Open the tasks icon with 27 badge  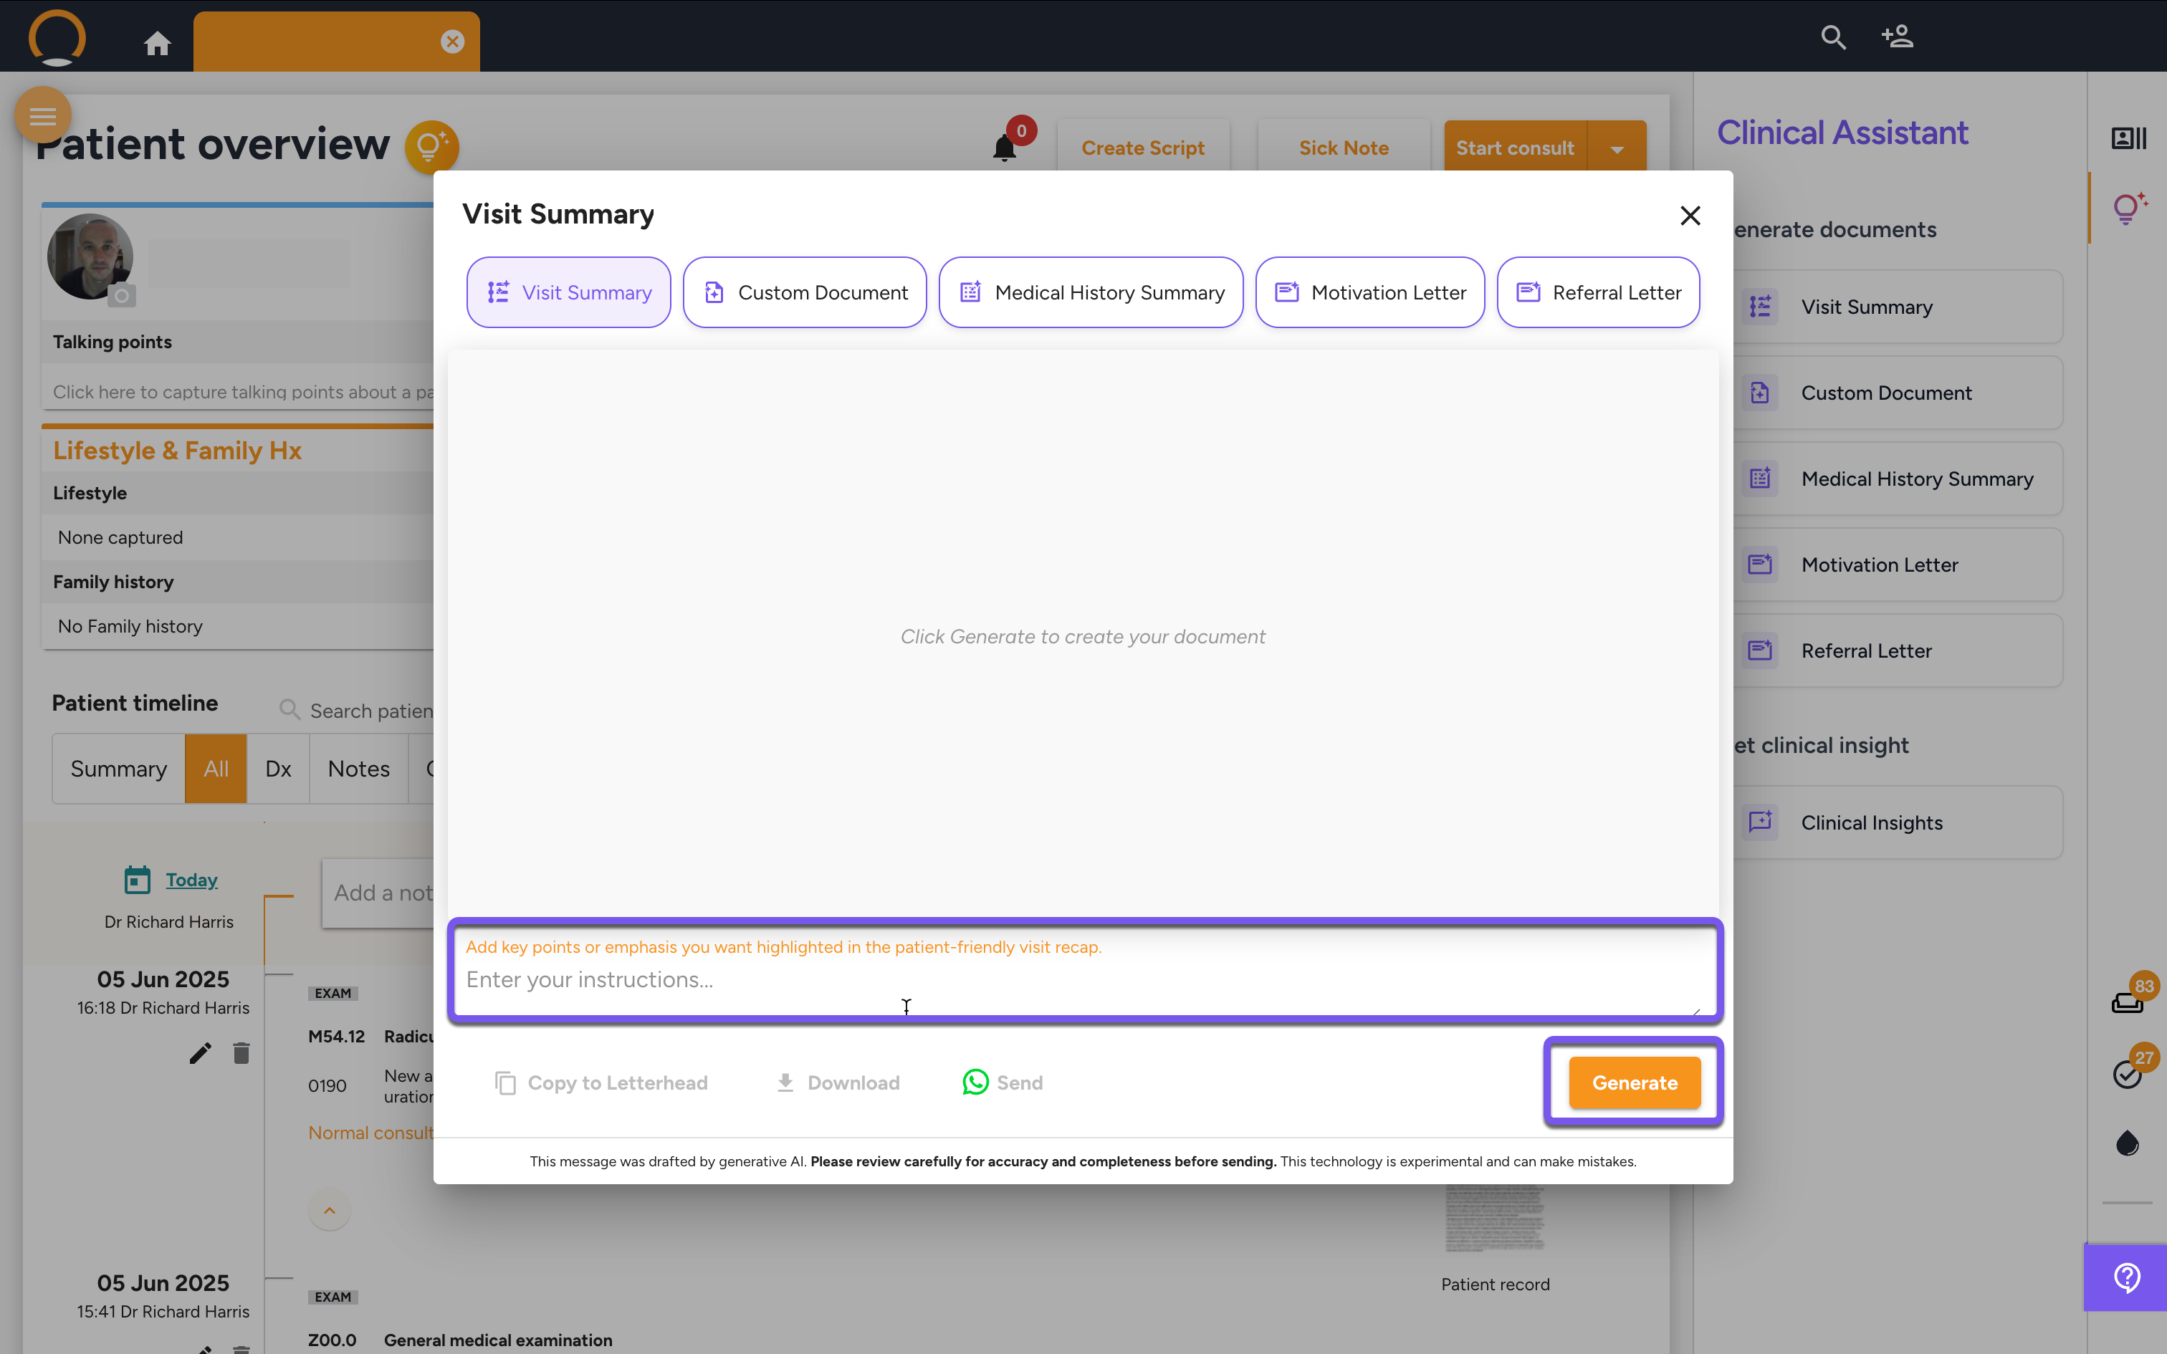(2127, 1074)
